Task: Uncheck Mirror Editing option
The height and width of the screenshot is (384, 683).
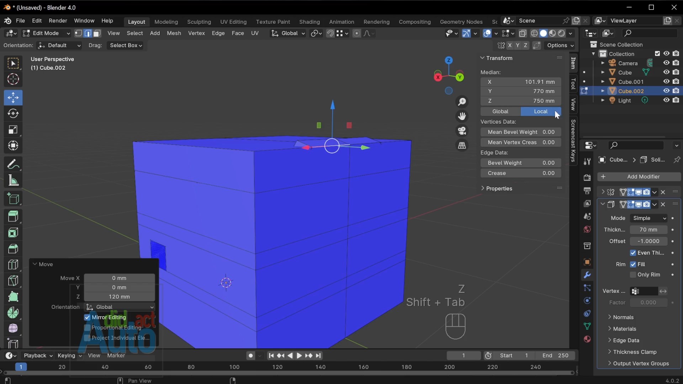Action: [88, 317]
